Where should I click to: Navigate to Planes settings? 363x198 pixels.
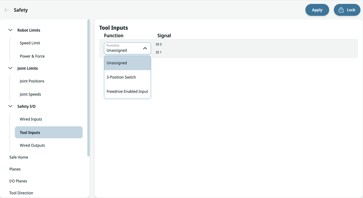(15, 169)
